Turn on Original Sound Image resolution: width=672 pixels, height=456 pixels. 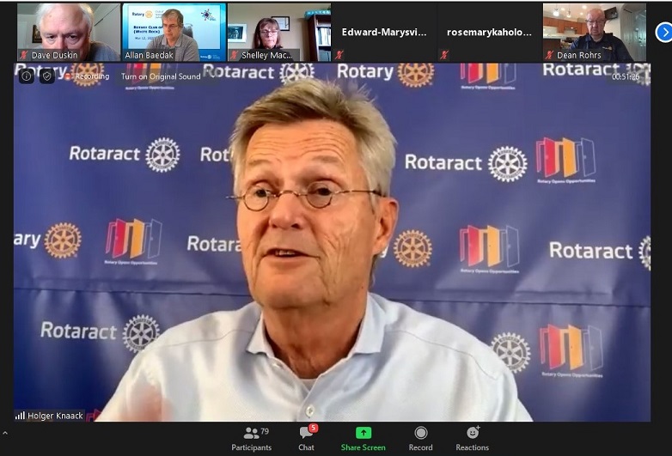(161, 76)
